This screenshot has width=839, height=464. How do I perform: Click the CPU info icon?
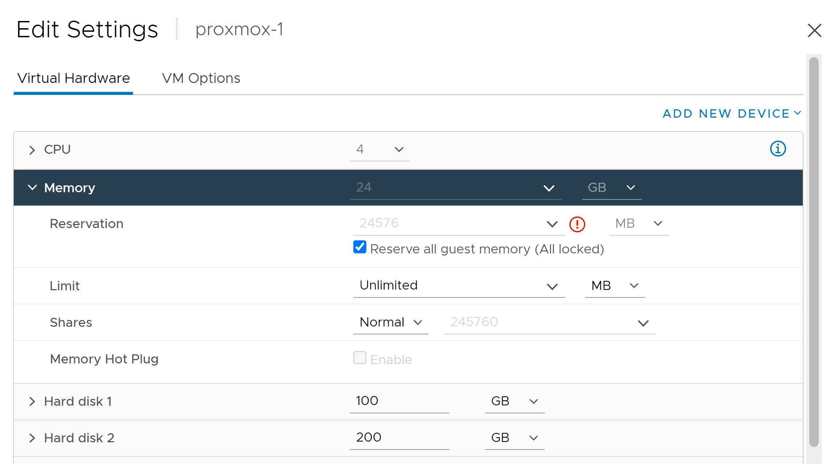(778, 149)
